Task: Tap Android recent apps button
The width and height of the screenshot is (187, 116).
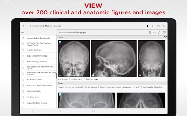Action: (x=61, y=111)
